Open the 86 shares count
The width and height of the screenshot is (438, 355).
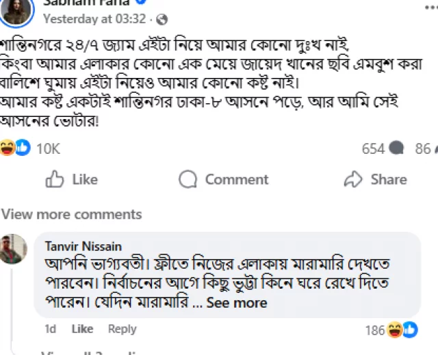pos(423,148)
